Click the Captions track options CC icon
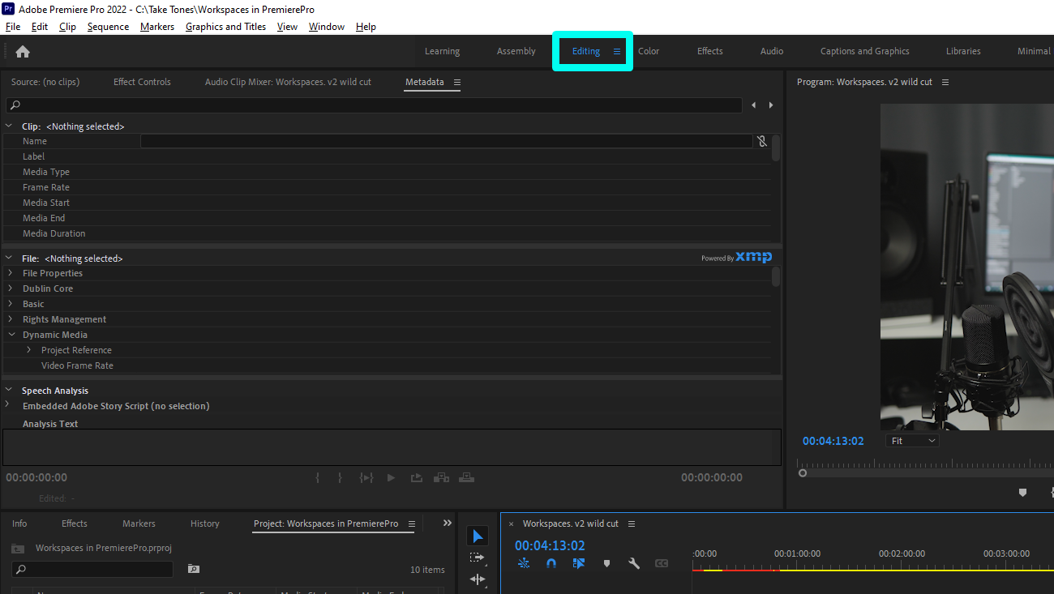Image resolution: width=1054 pixels, height=594 pixels. tap(662, 563)
